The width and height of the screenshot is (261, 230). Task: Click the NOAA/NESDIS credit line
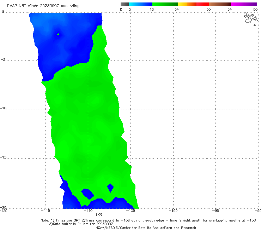[146, 228]
